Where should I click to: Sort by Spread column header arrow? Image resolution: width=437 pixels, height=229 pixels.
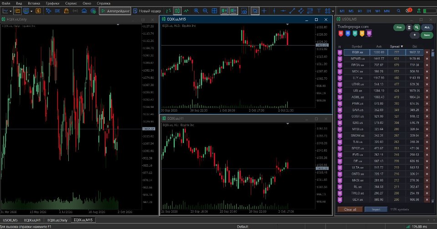tap(402, 46)
